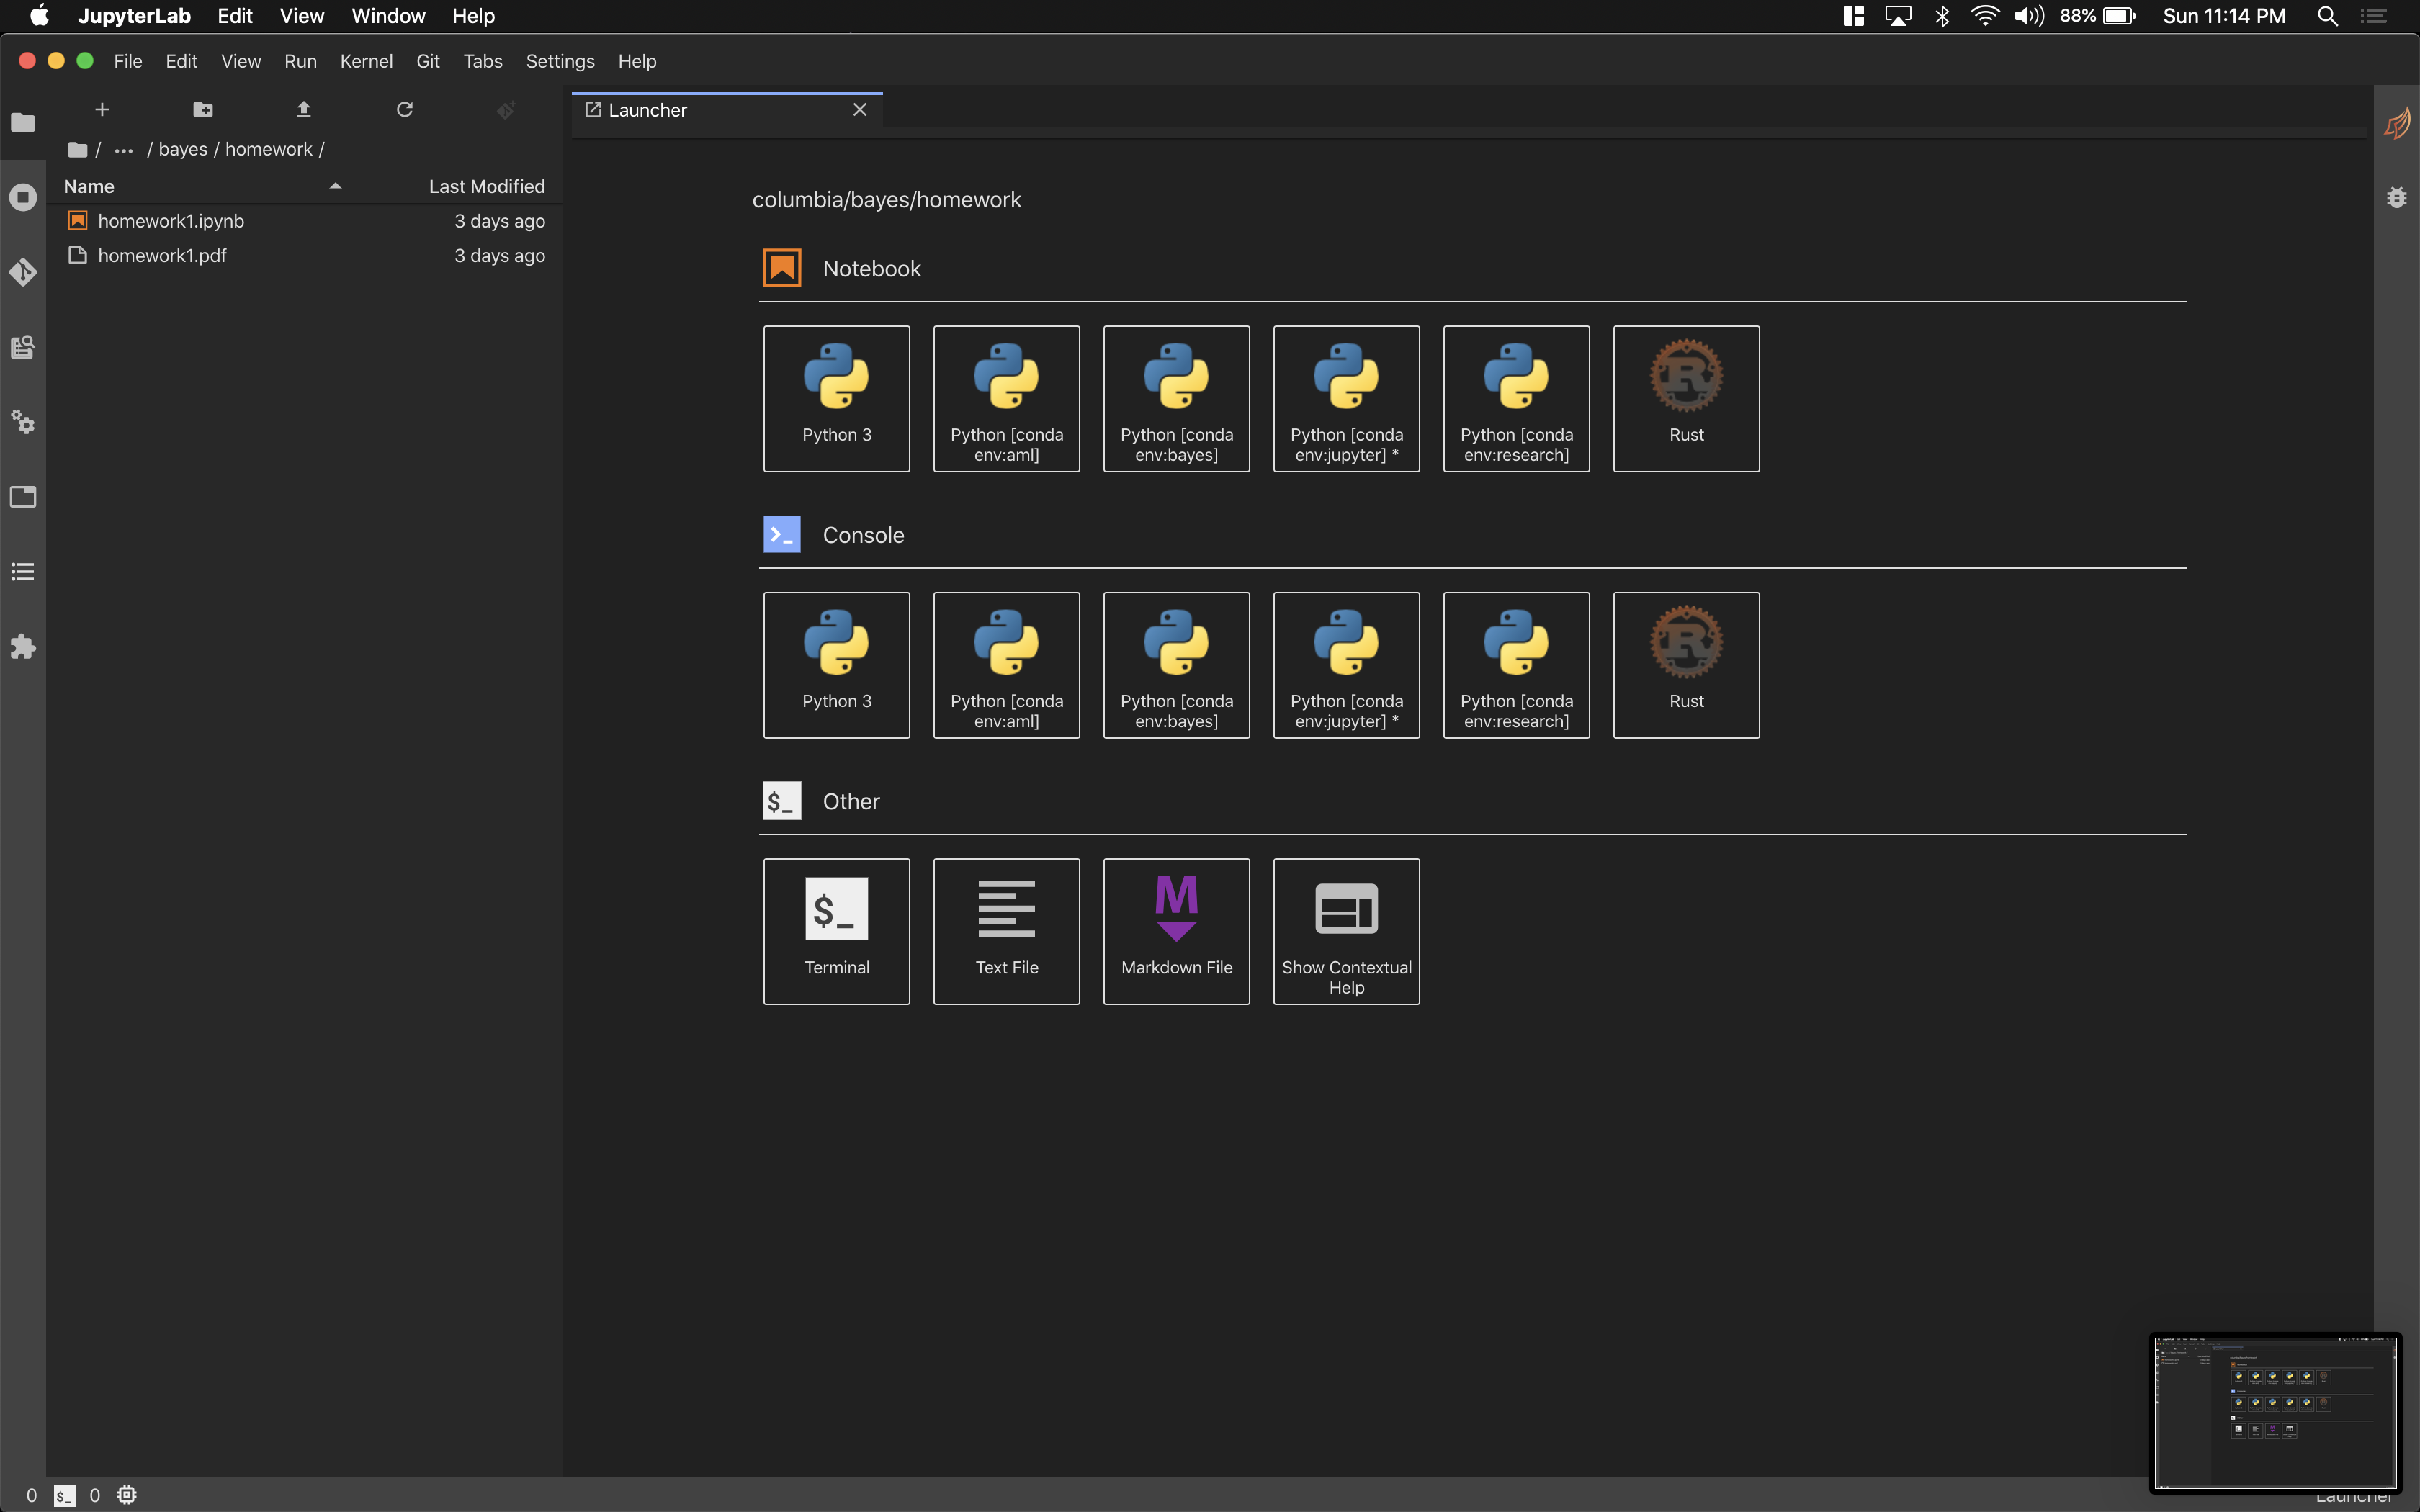
Task: Click the Wi-Fi icon in menu bar
Action: pos(1985,16)
